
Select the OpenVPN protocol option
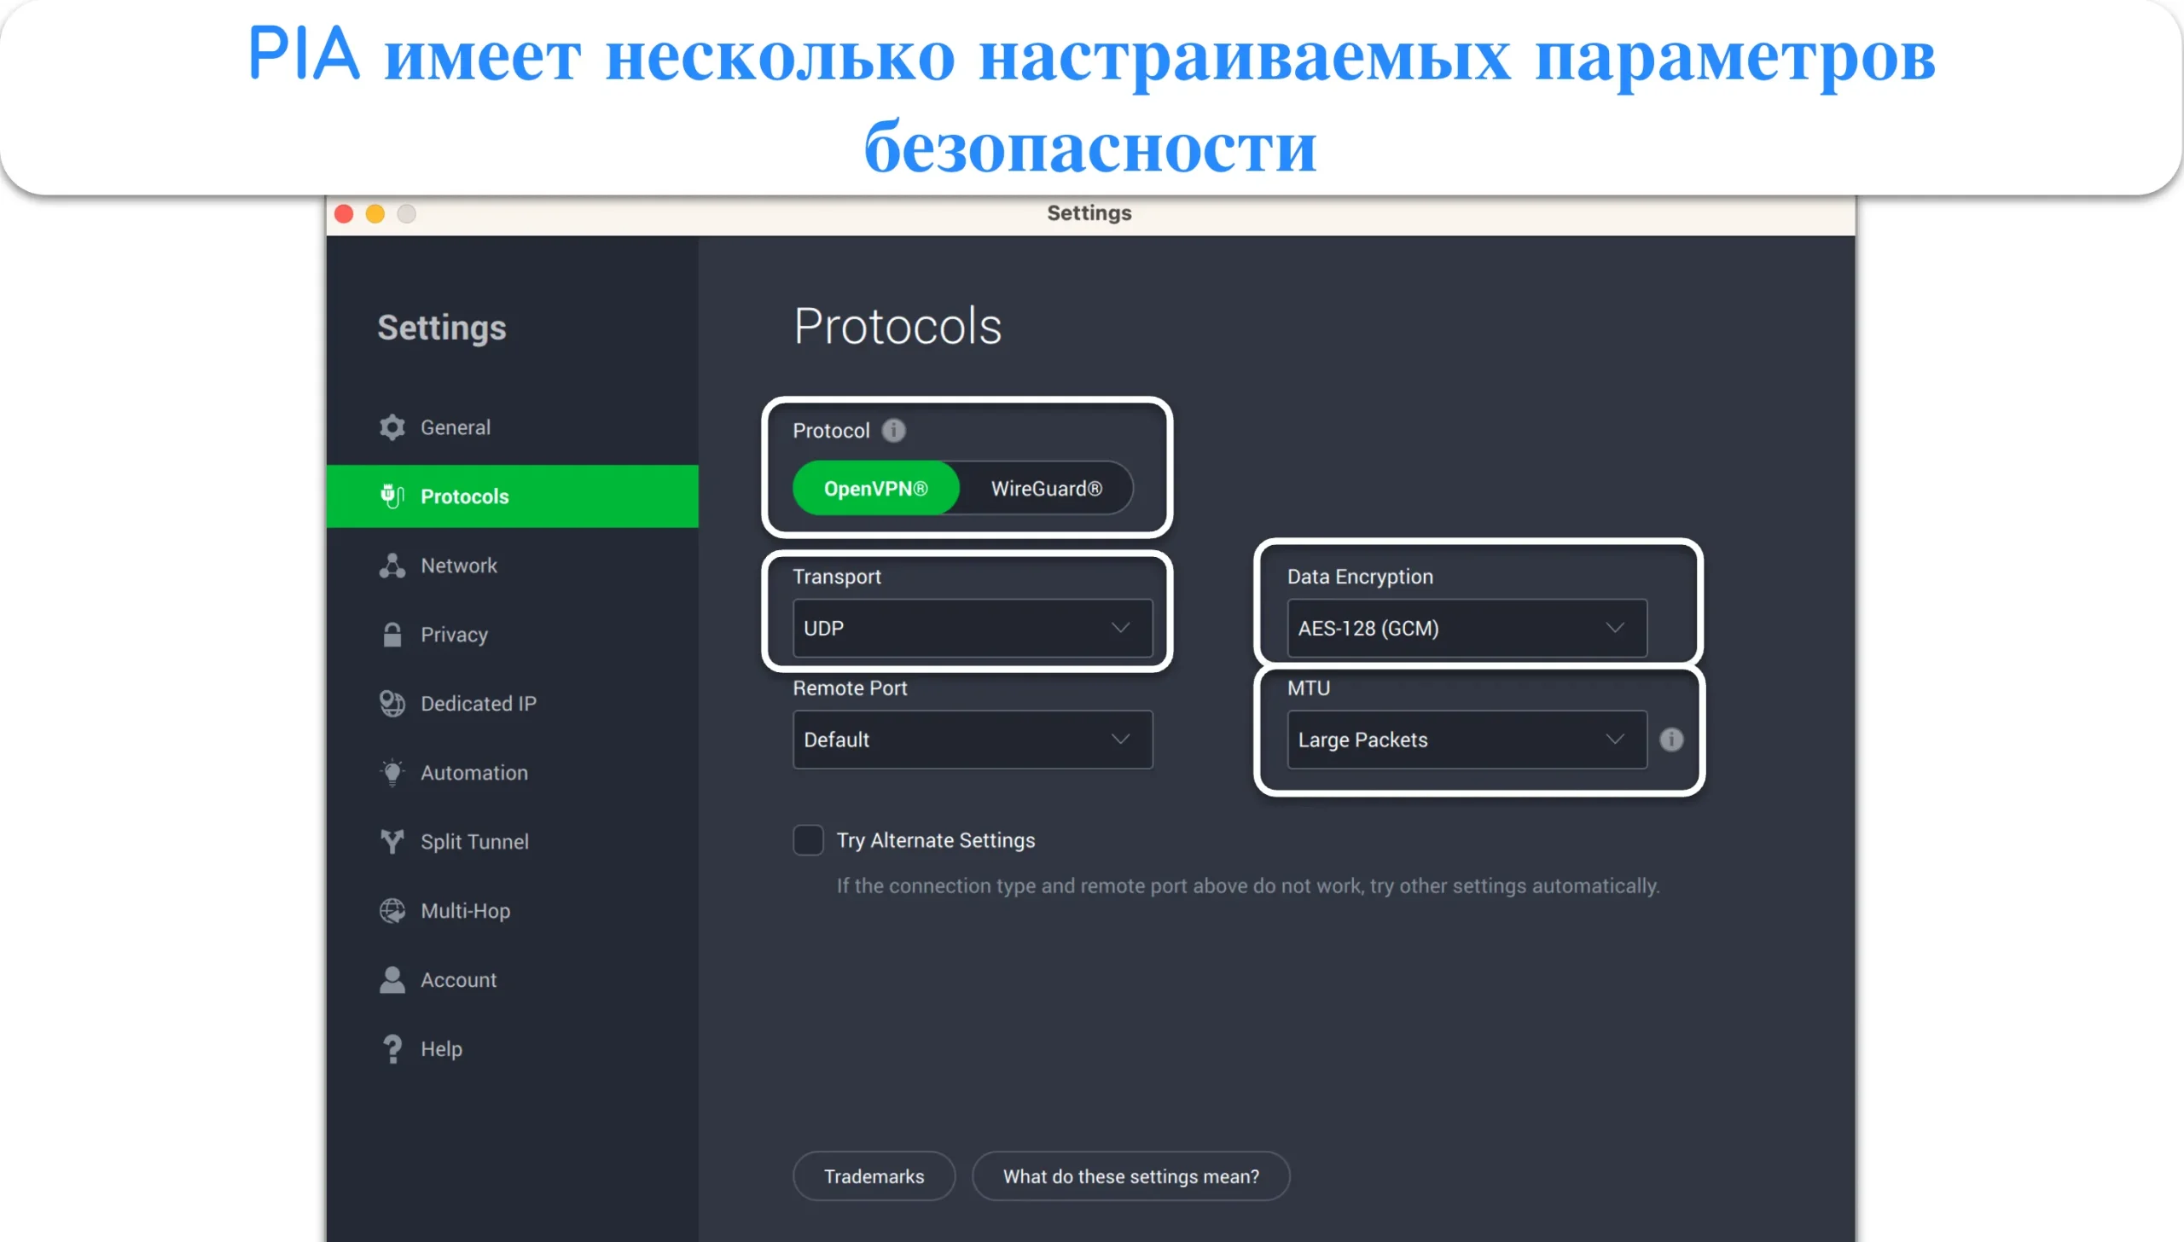coord(875,489)
